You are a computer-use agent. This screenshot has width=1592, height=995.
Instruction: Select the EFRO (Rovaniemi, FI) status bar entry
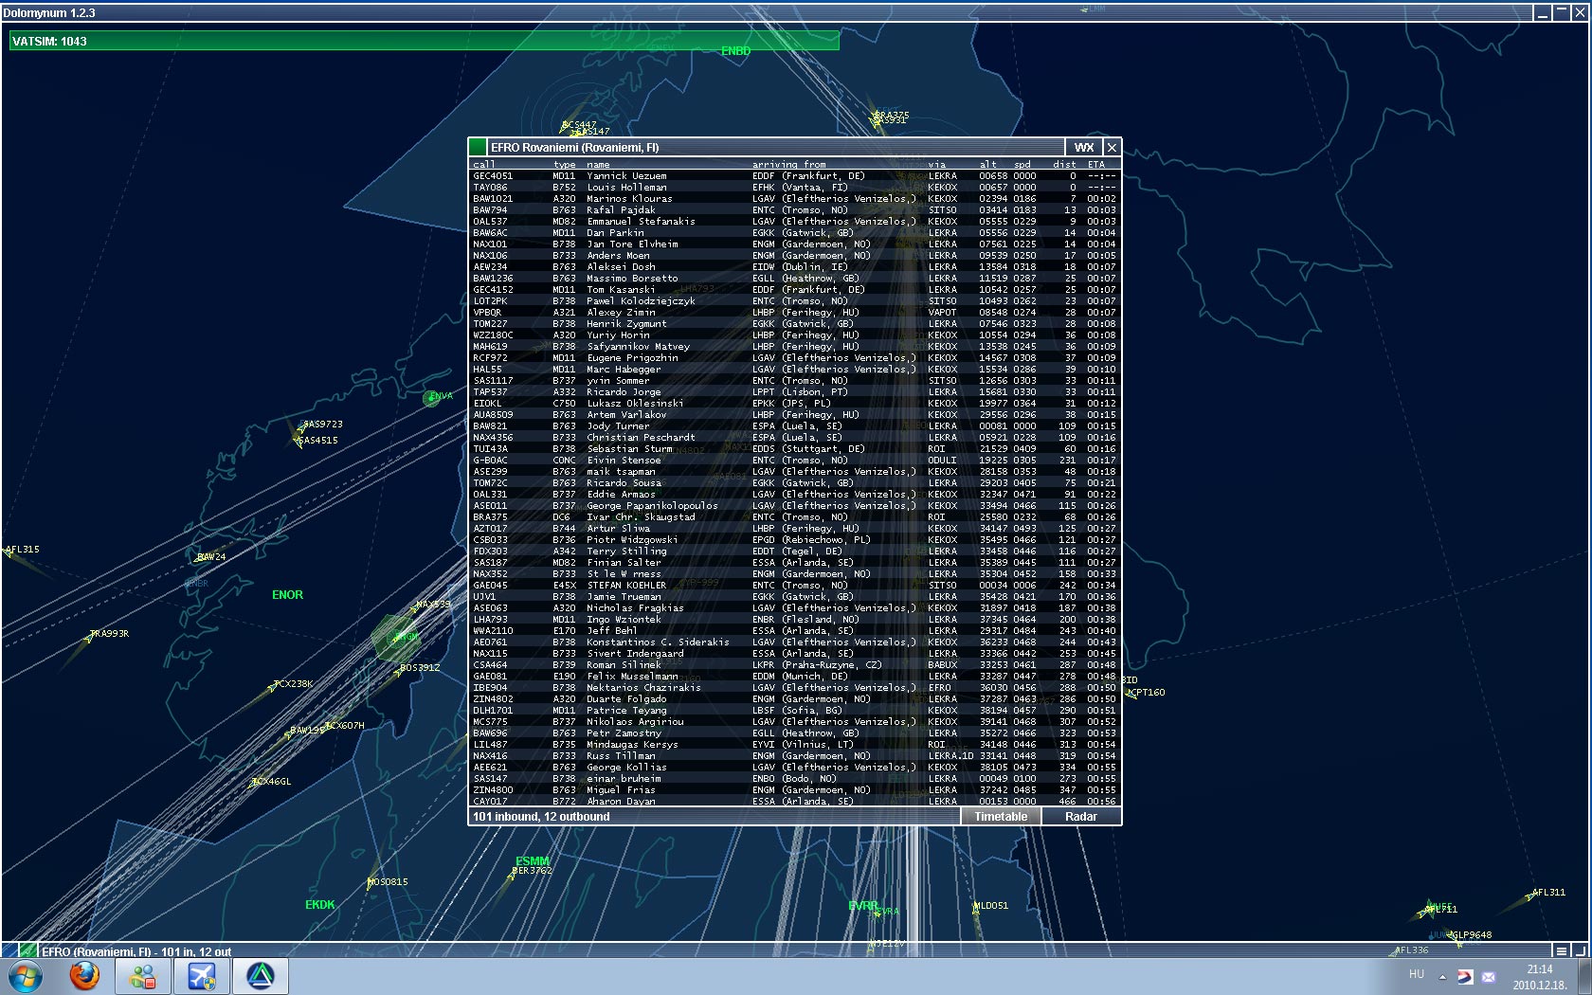click(x=136, y=951)
